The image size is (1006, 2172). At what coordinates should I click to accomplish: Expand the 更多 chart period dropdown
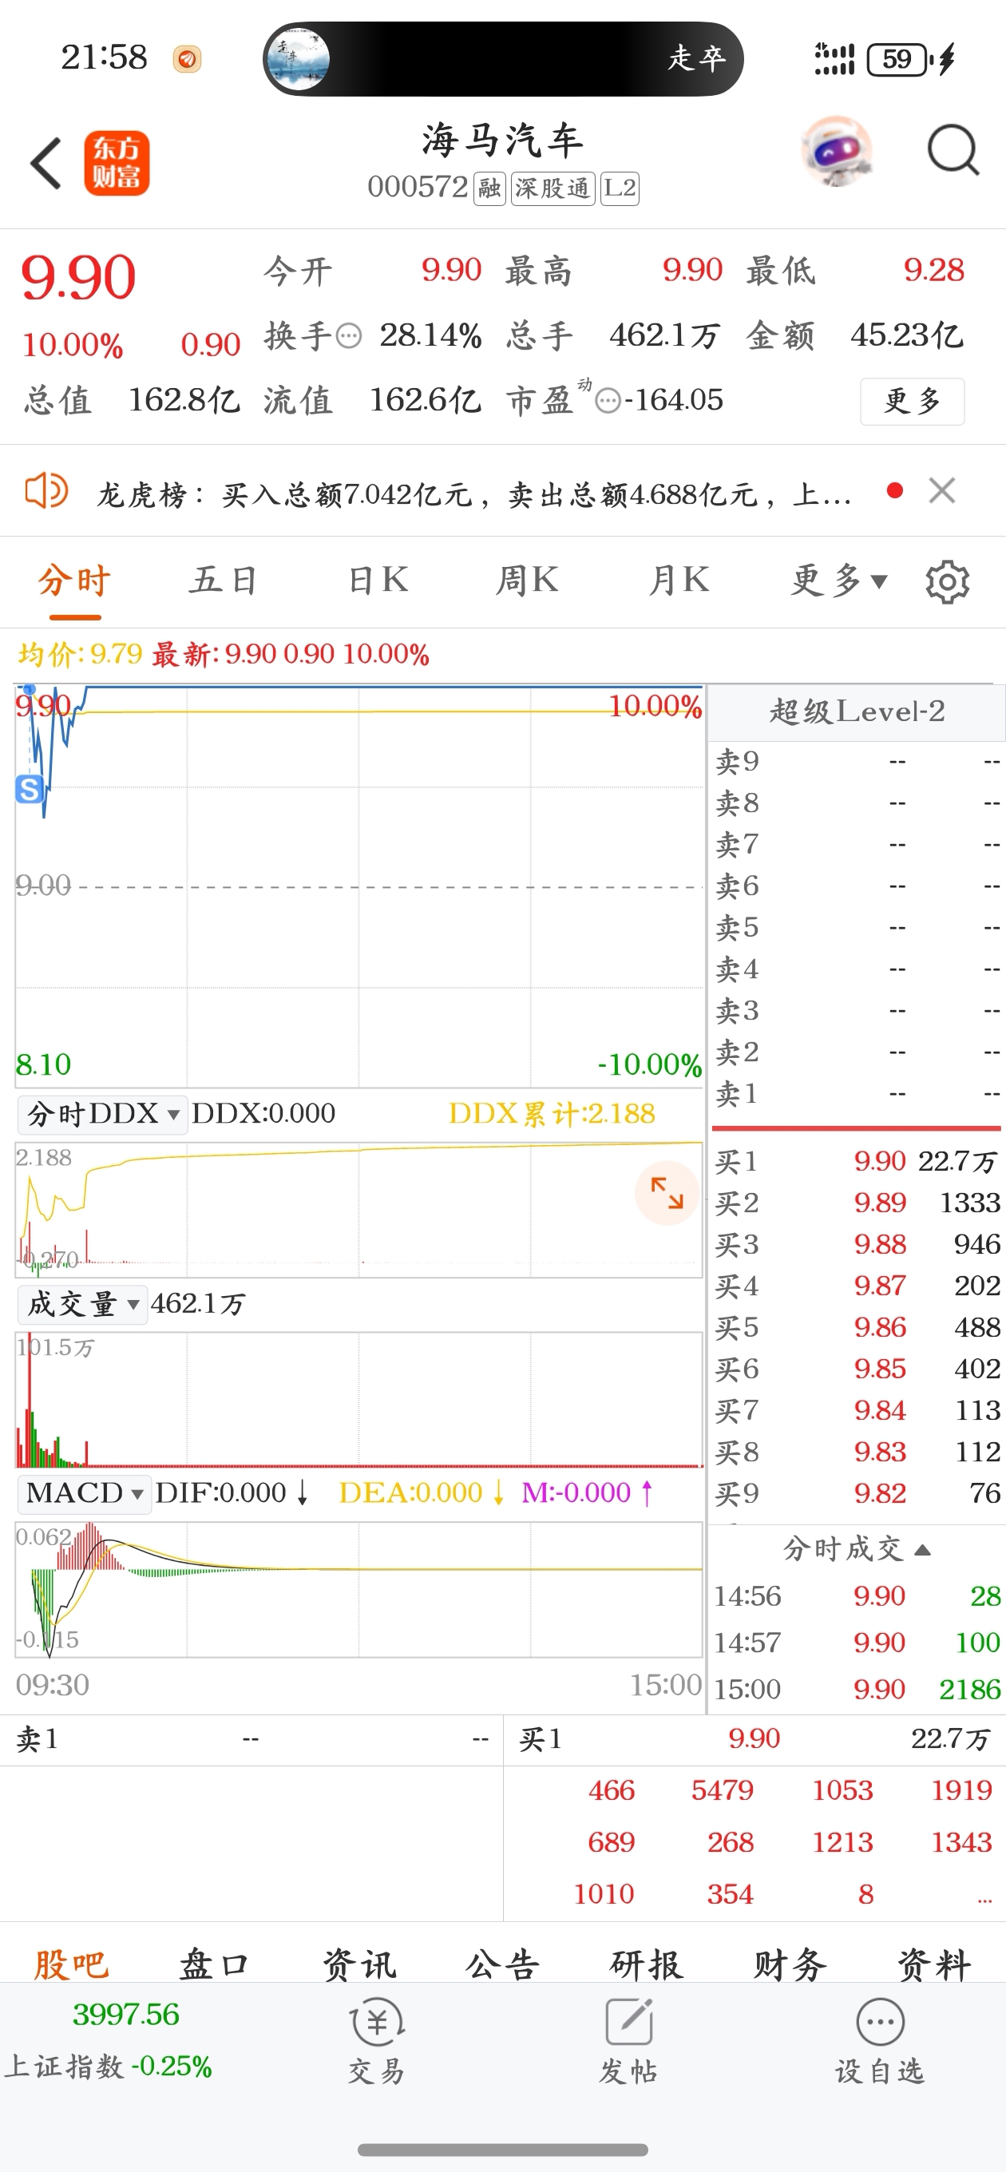(839, 581)
